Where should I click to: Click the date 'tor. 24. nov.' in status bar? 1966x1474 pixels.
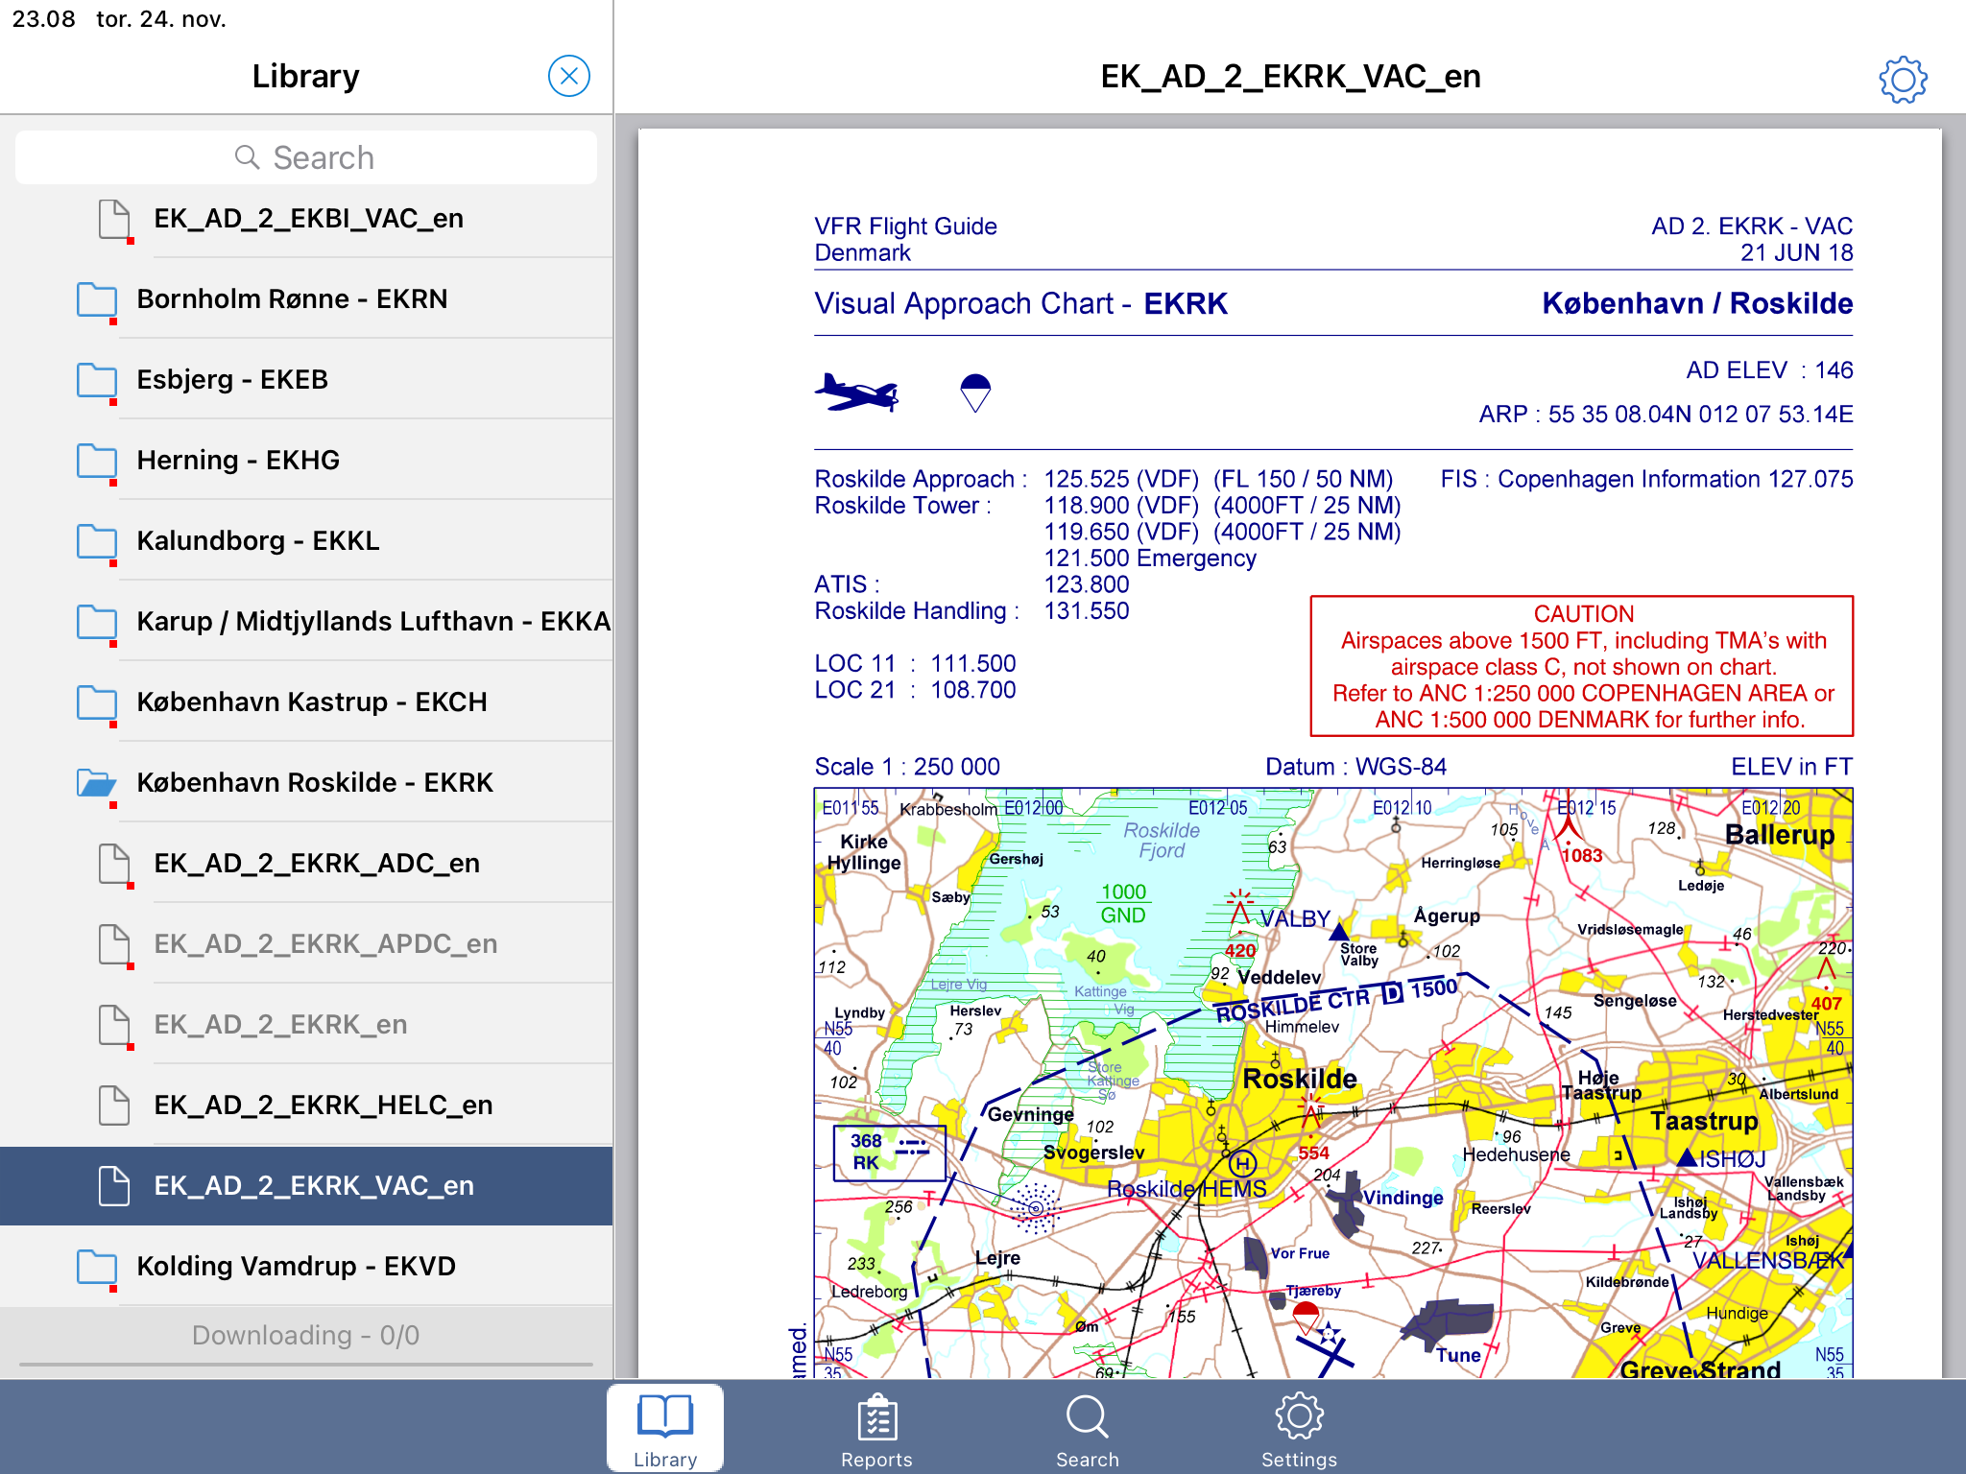(161, 19)
